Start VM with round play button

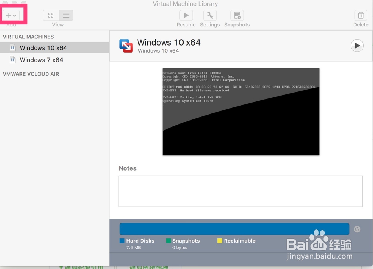click(x=357, y=46)
